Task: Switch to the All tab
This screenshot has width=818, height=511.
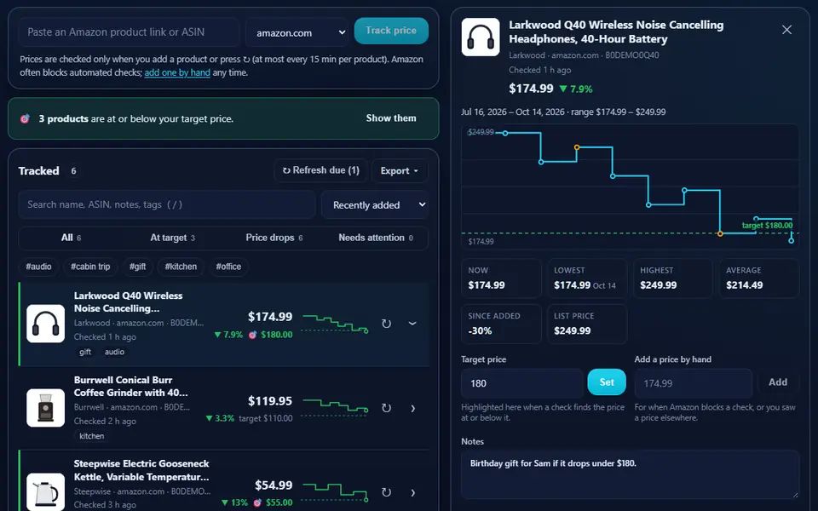Action: 71,238
